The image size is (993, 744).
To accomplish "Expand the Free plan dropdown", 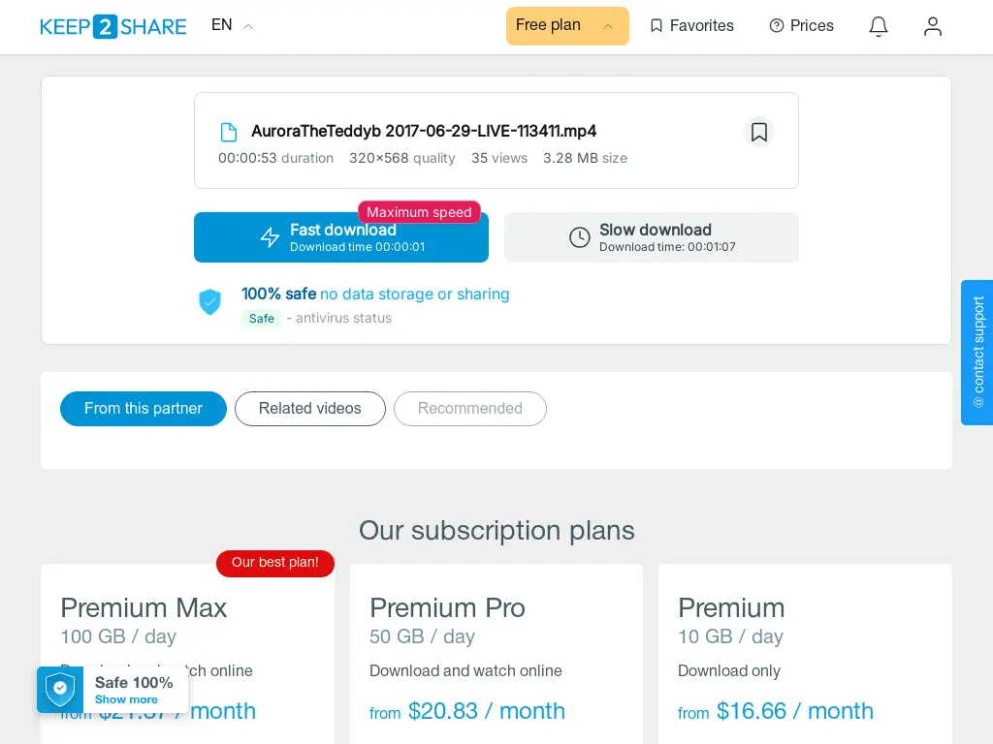I will (566, 26).
